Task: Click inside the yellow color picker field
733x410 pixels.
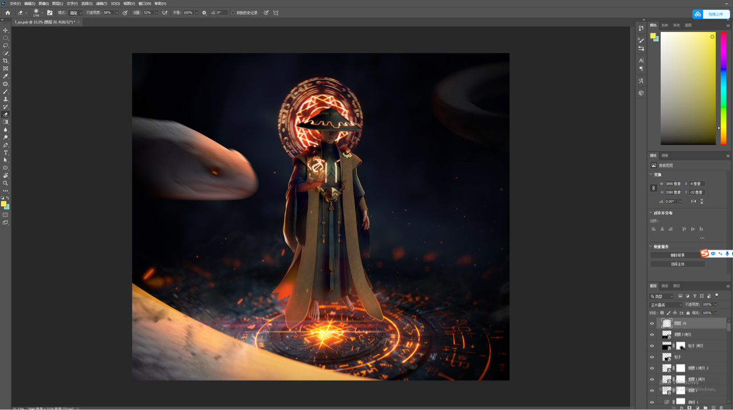Action: click(x=688, y=87)
